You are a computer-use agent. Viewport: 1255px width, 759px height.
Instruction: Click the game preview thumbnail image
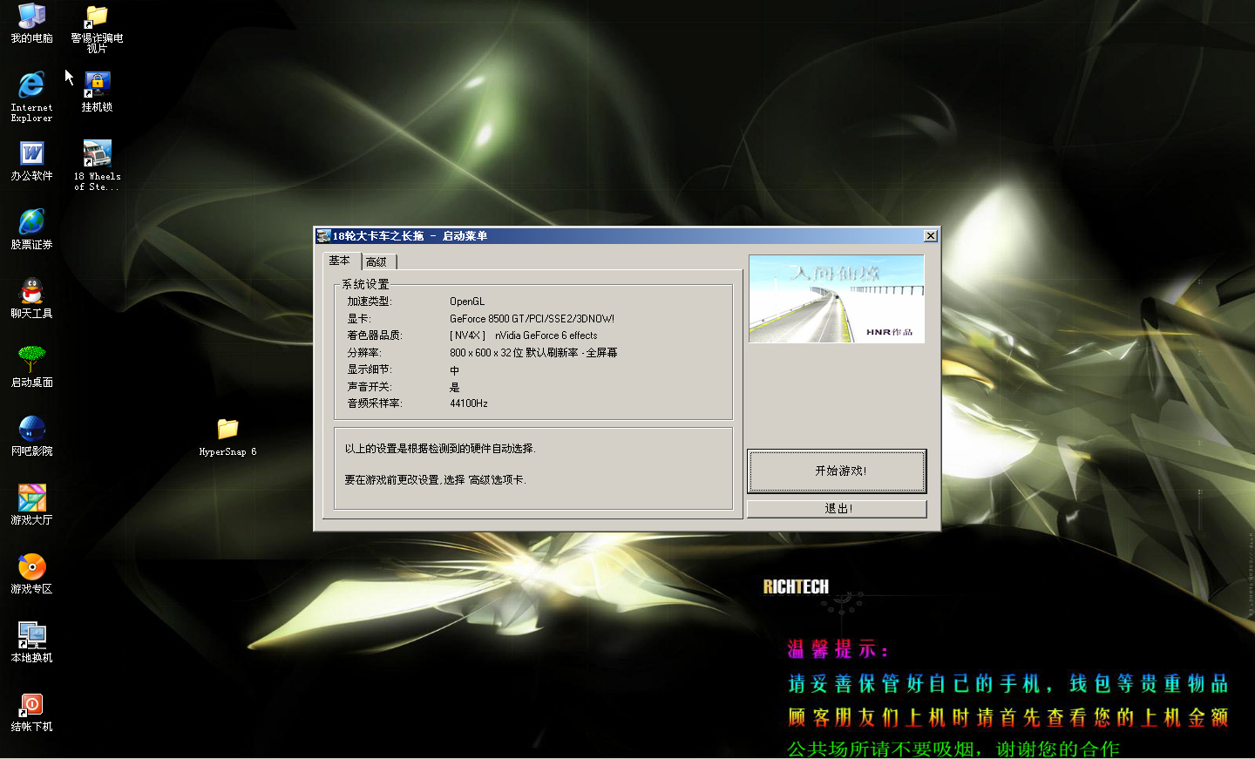(837, 299)
